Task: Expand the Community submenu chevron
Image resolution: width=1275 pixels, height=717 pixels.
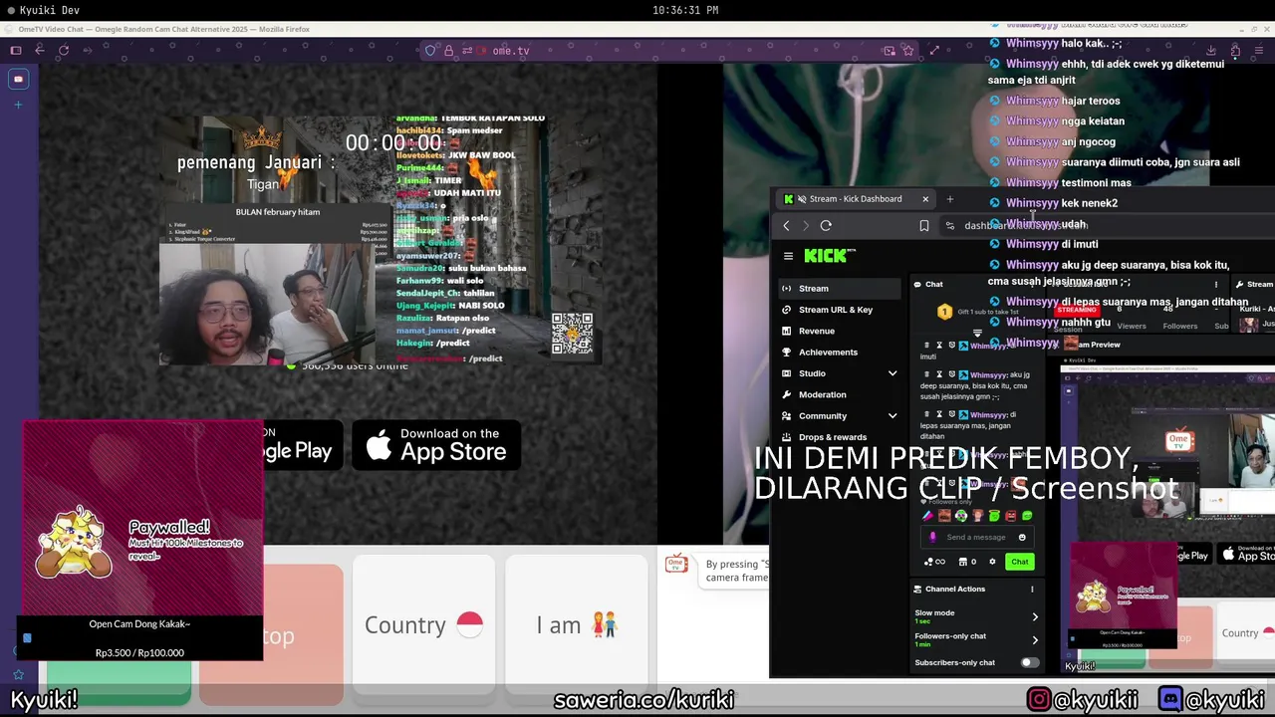Action: pyautogui.click(x=892, y=416)
